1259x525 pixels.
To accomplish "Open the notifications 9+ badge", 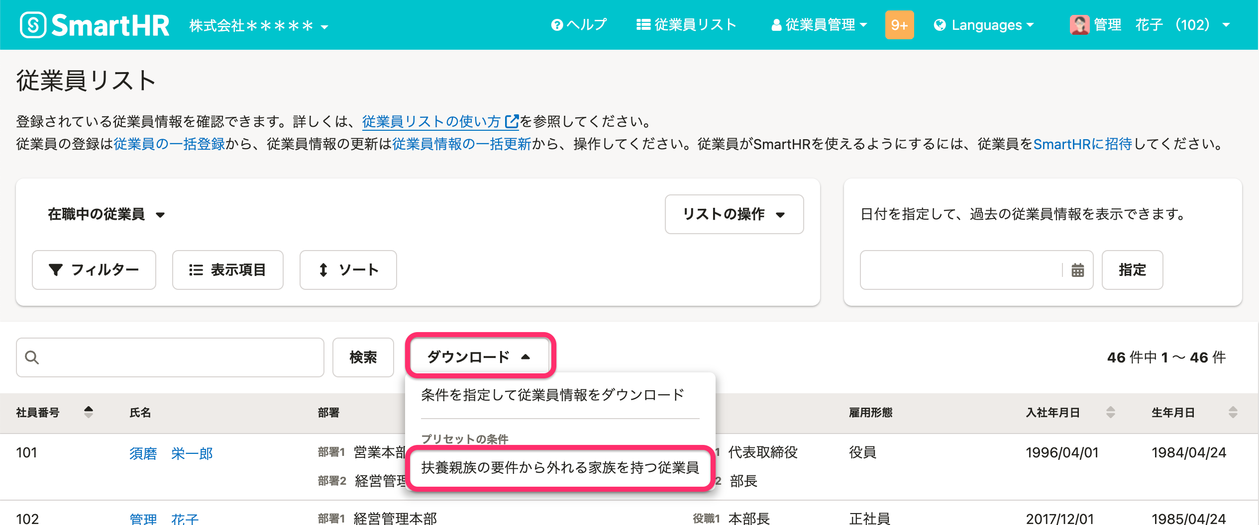I will (899, 25).
